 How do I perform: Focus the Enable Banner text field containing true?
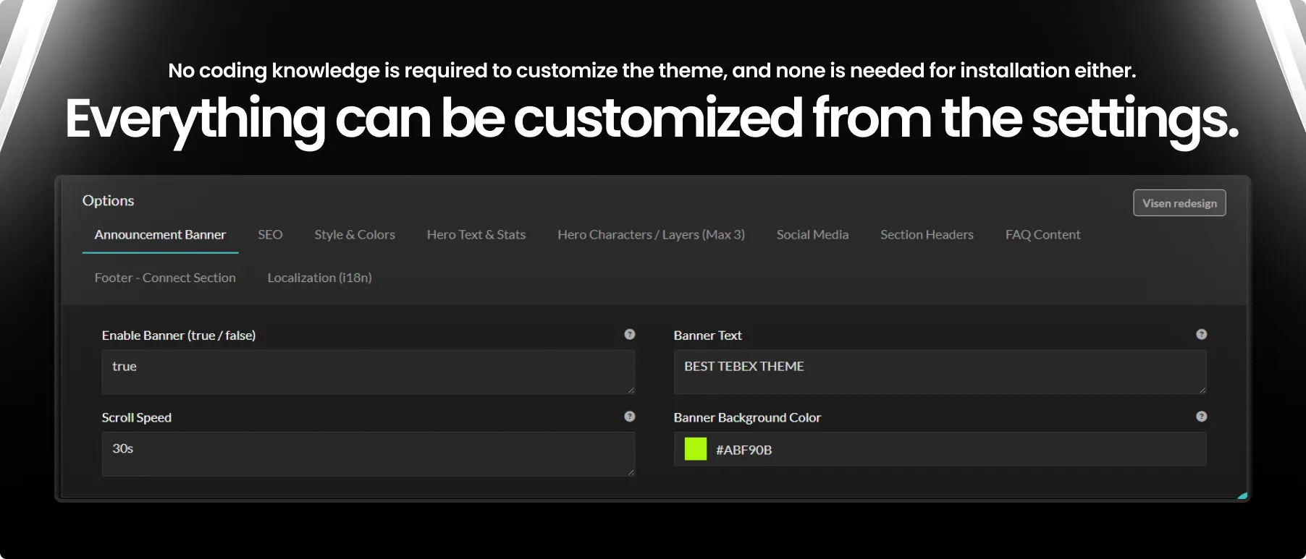click(x=368, y=372)
